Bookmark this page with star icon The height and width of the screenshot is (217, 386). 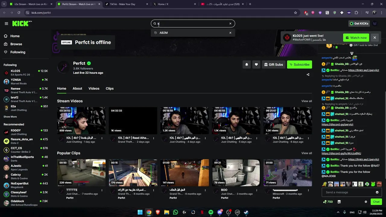click(x=296, y=13)
